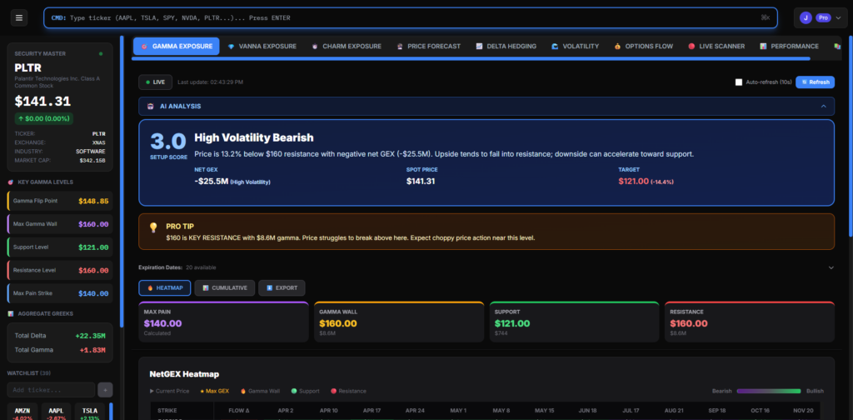The width and height of the screenshot is (853, 420).
Task: Open the Performance tab
Action: [x=790, y=46]
